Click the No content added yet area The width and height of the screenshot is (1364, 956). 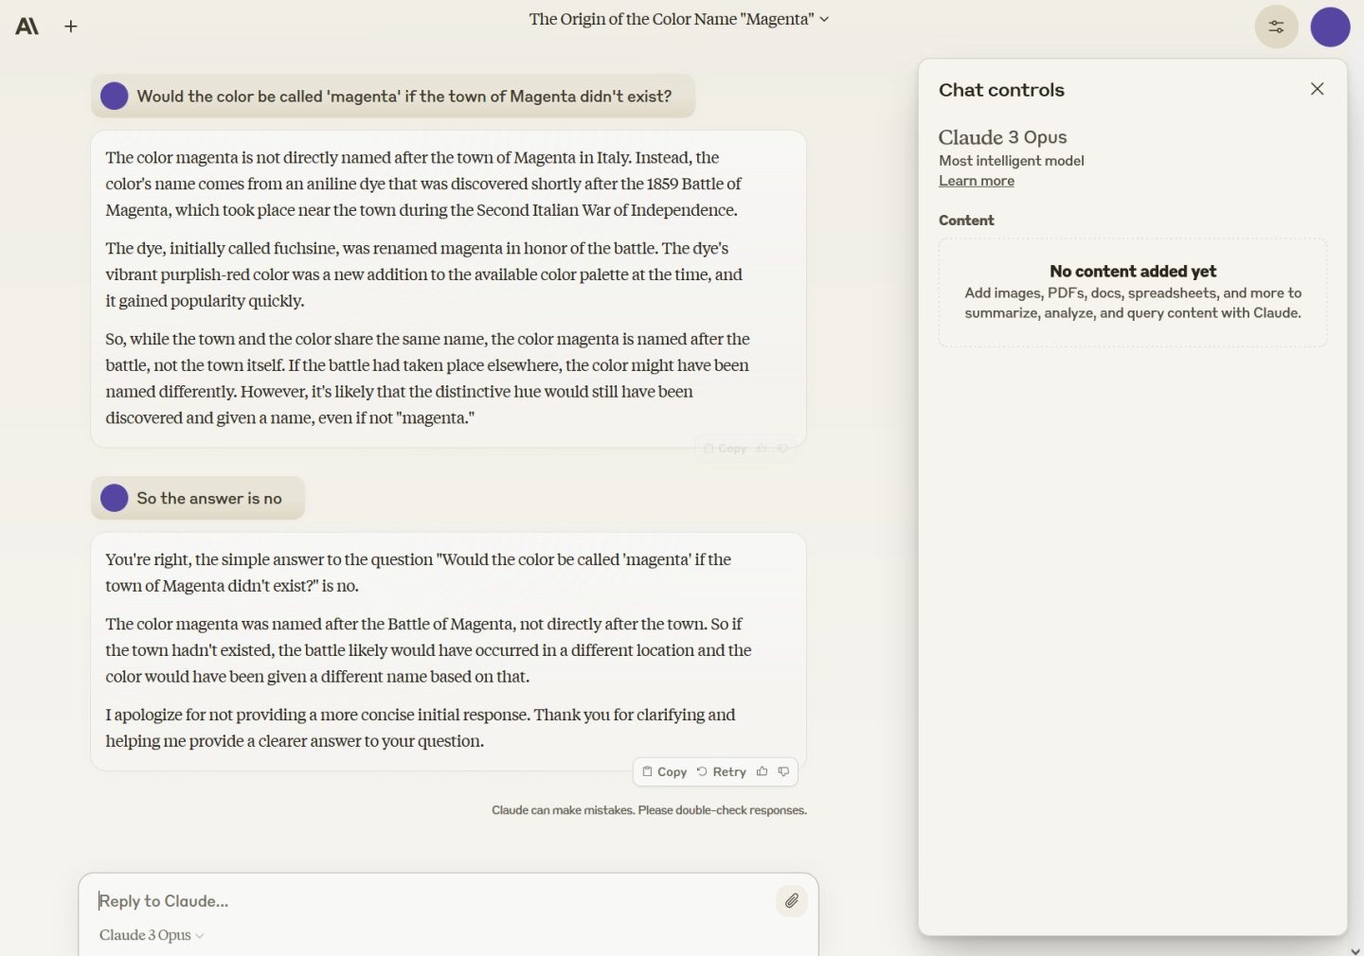[x=1132, y=292]
